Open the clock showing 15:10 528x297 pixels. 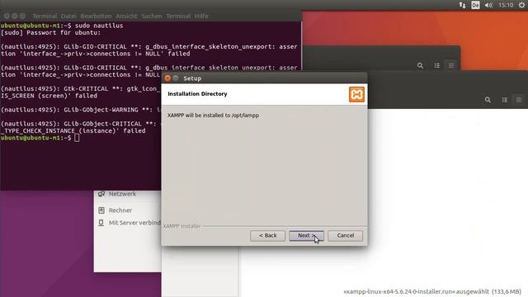[x=506, y=5]
